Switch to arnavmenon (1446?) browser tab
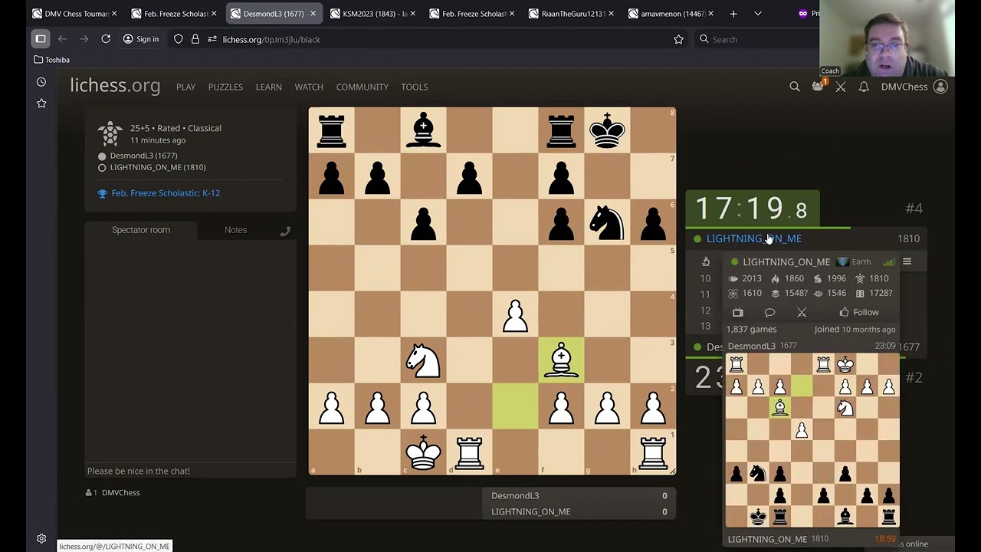Viewport: 981px width, 552px height. pos(670,14)
